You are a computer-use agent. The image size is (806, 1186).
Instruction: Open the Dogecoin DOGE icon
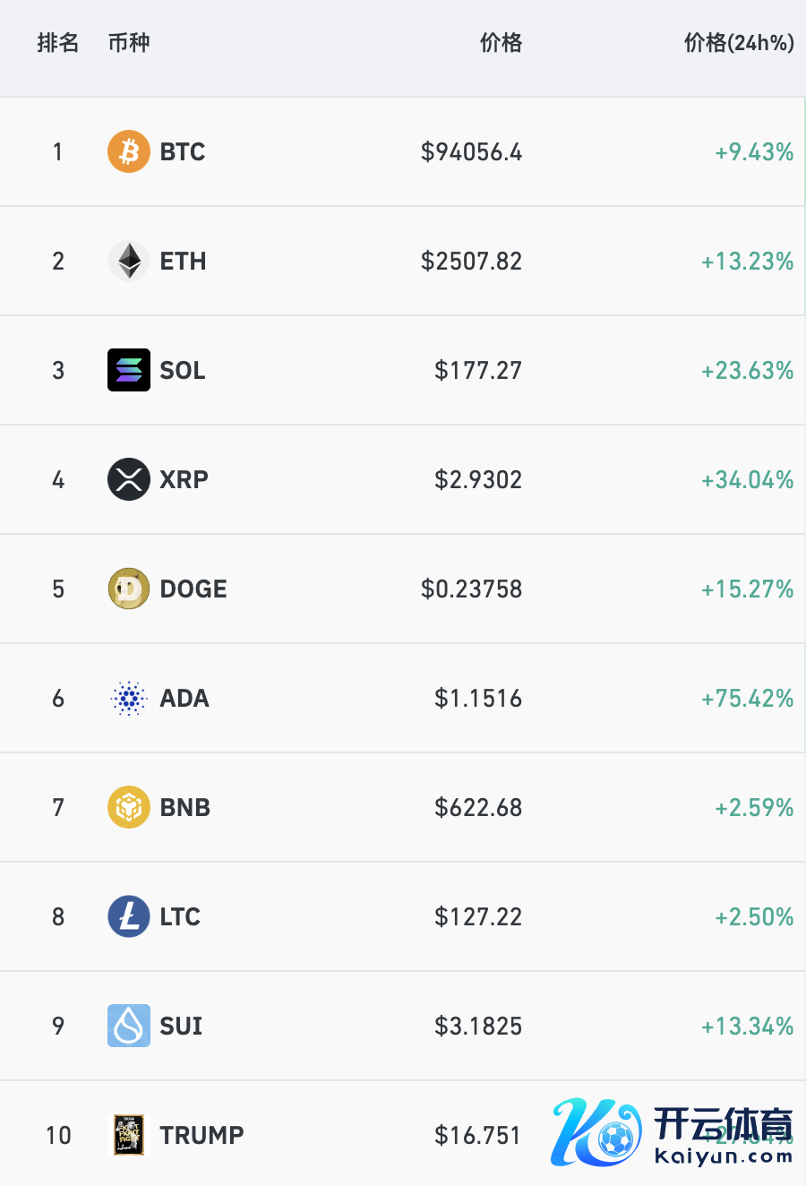click(x=129, y=589)
